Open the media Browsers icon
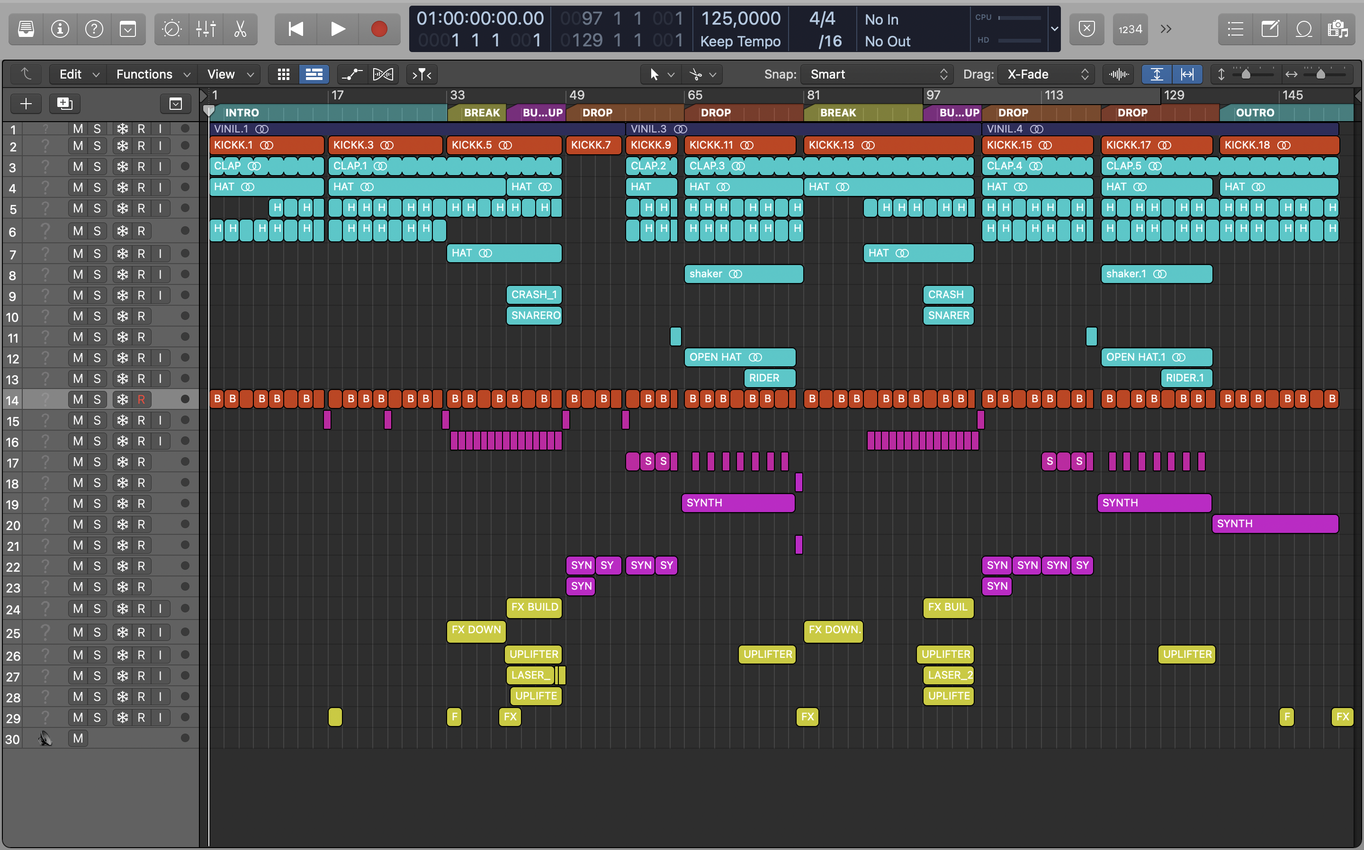 [x=1337, y=29]
